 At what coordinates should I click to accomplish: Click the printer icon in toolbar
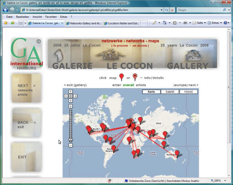pos(185,23)
